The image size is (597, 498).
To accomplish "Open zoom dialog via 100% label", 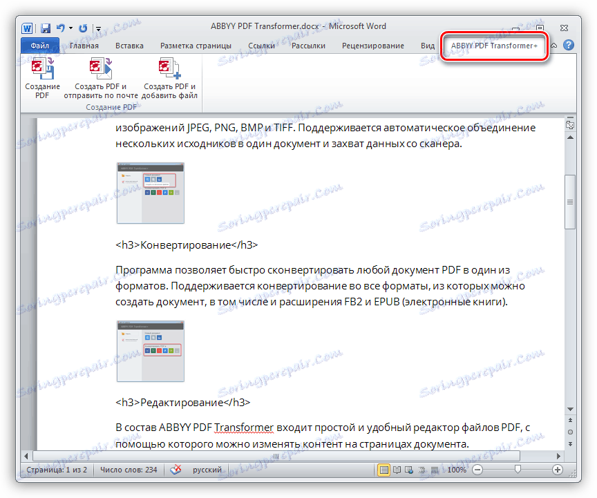I will point(457,470).
